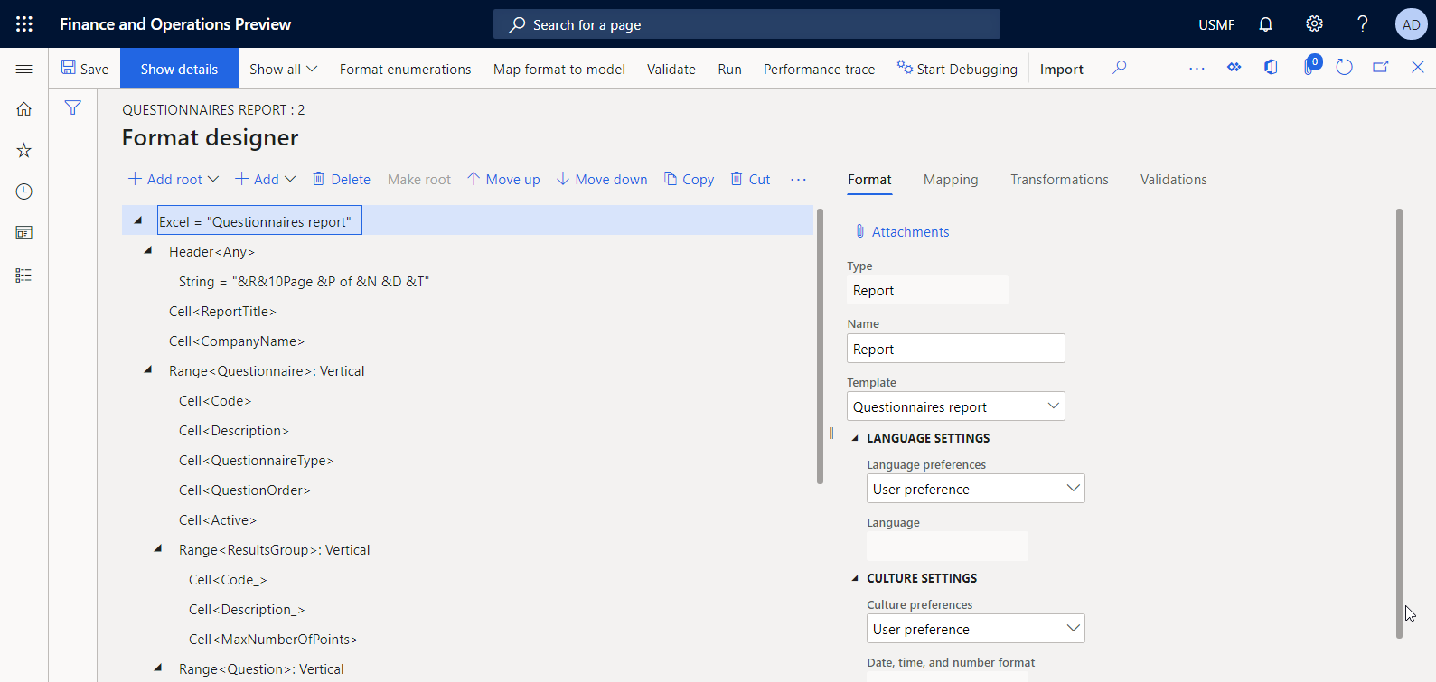The height and width of the screenshot is (682, 1436).
Task: Select the Cell<CompanyName> tree item
Action: (237, 341)
